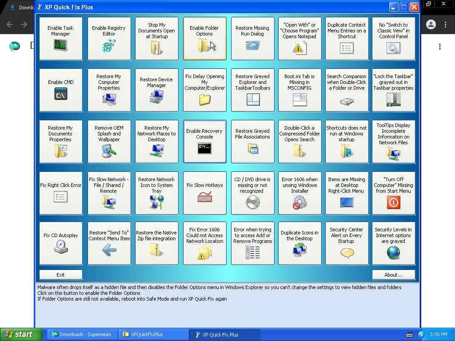Restore My Computer Properties
455x341 pixels.
[x=109, y=90]
